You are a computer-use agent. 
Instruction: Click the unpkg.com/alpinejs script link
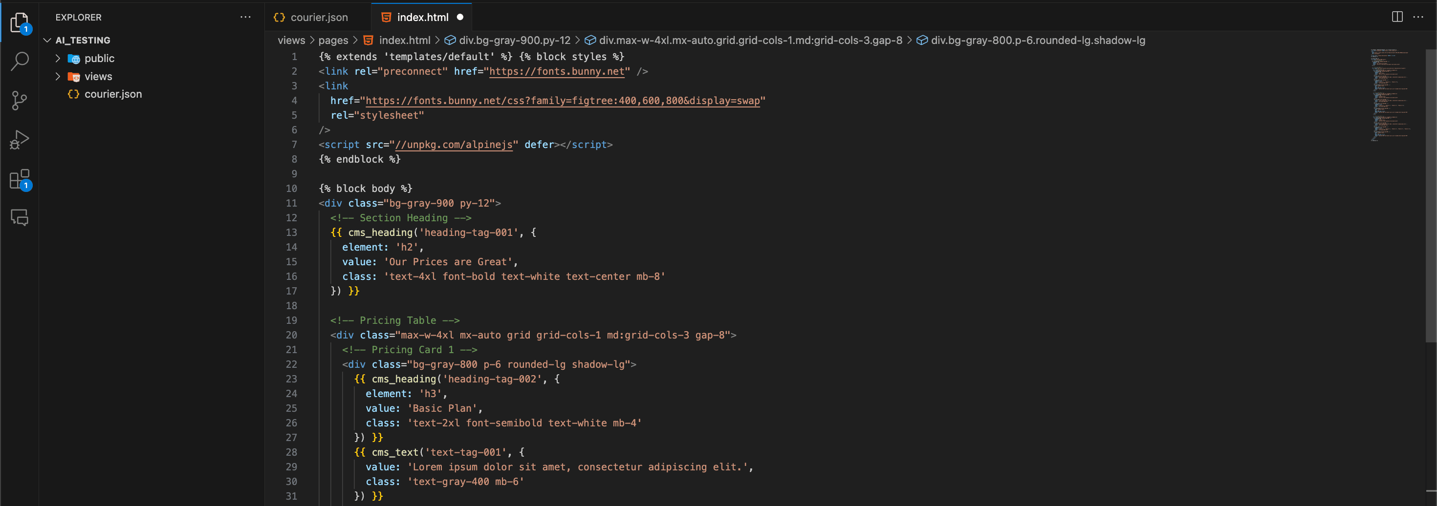(454, 145)
